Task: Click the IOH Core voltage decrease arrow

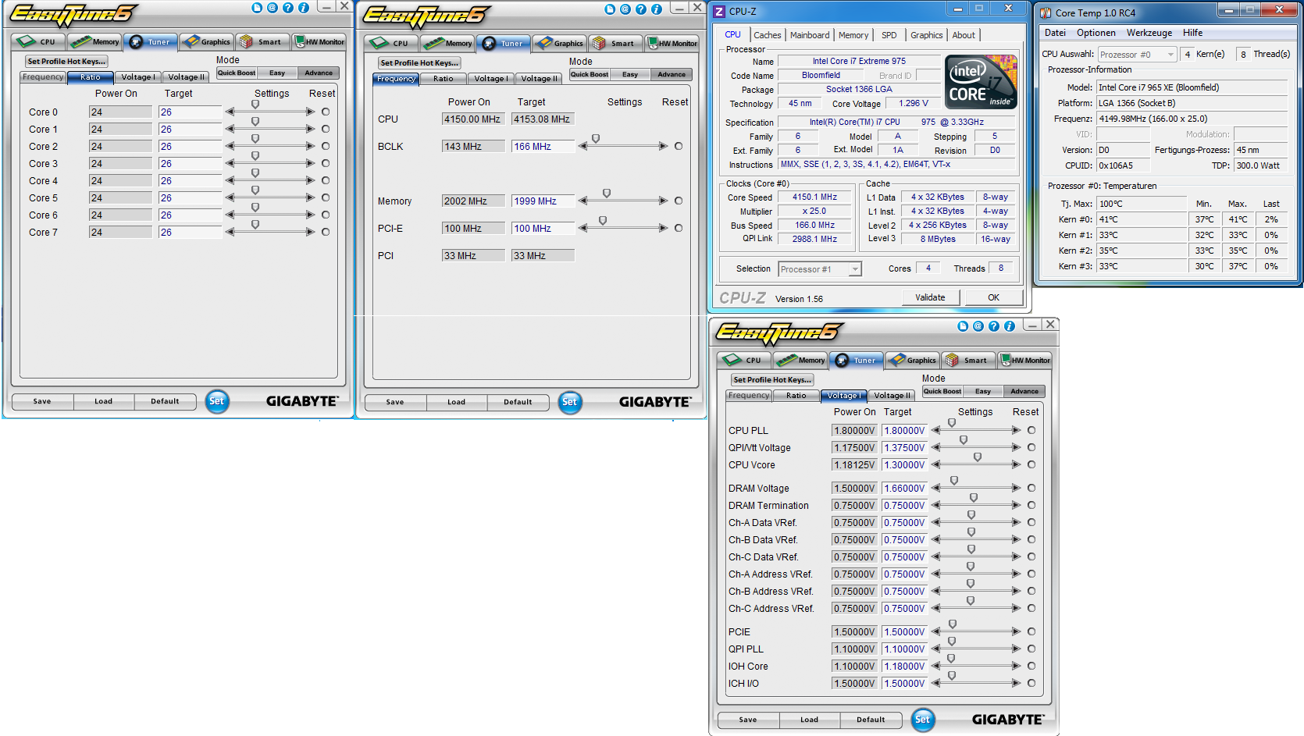Action: (x=936, y=666)
